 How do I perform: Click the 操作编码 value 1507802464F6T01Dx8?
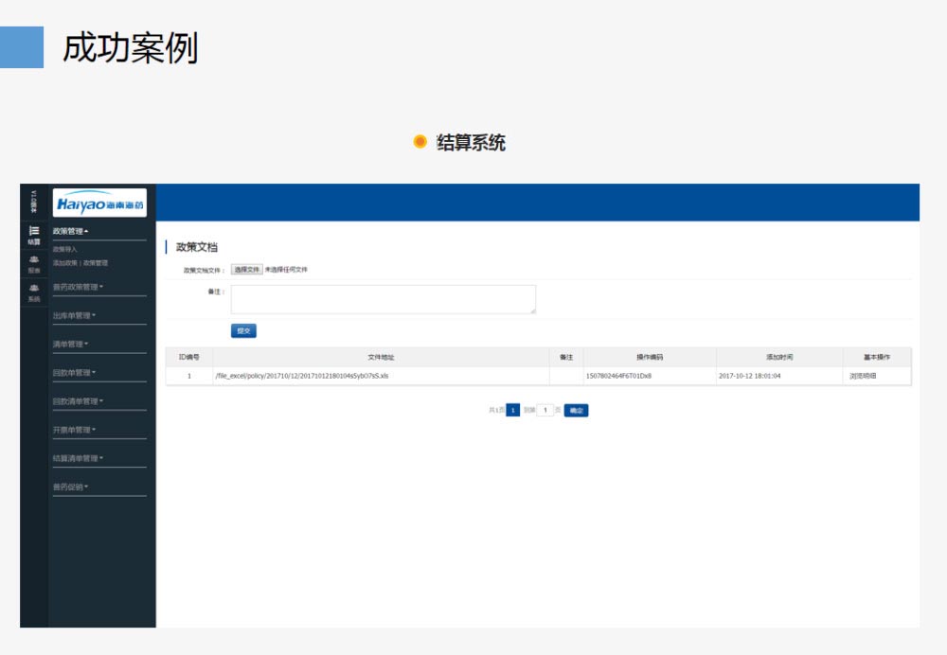tap(618, 376)
